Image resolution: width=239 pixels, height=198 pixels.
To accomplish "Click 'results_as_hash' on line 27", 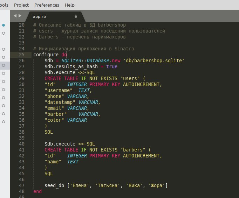I will pyautogui.click(x=77, y=67).
